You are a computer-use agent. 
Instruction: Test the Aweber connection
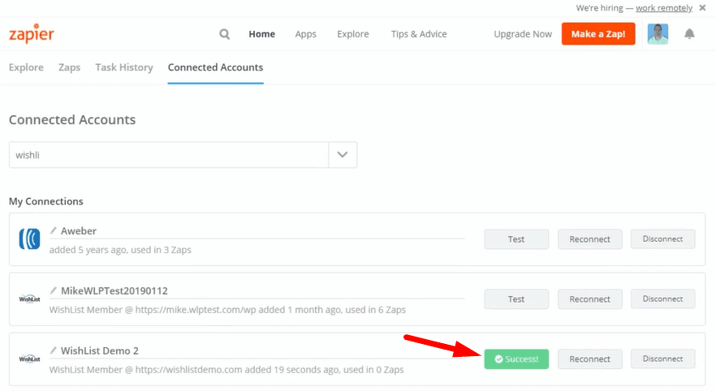tap(516, 239)
